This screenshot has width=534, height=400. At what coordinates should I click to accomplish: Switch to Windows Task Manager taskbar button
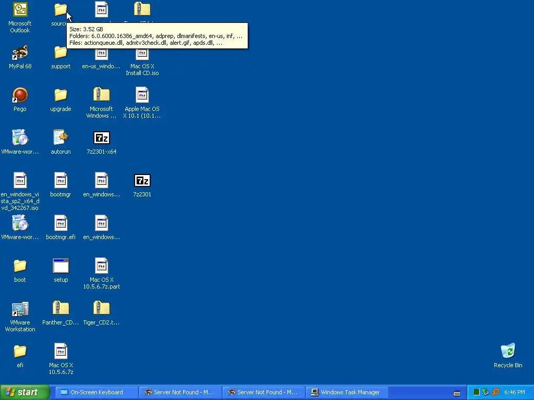346,392
